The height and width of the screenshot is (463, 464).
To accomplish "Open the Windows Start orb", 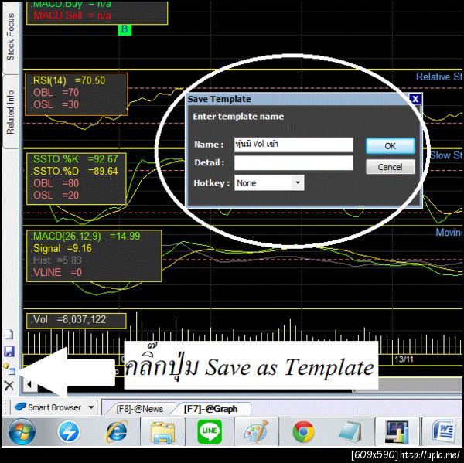I will coord(22,431).
